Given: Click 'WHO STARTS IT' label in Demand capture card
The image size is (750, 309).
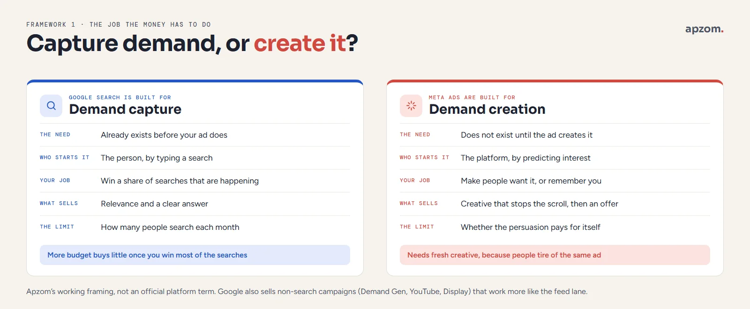Looking at the screenshot, I should [65, 157].
